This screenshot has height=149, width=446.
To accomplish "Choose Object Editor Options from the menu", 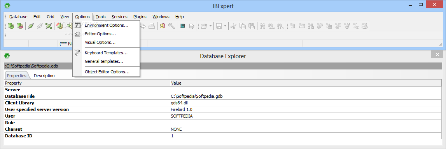I will coord(107,72).
